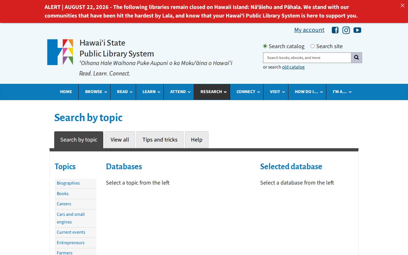Open the Help tab

[x=197, y=140]
